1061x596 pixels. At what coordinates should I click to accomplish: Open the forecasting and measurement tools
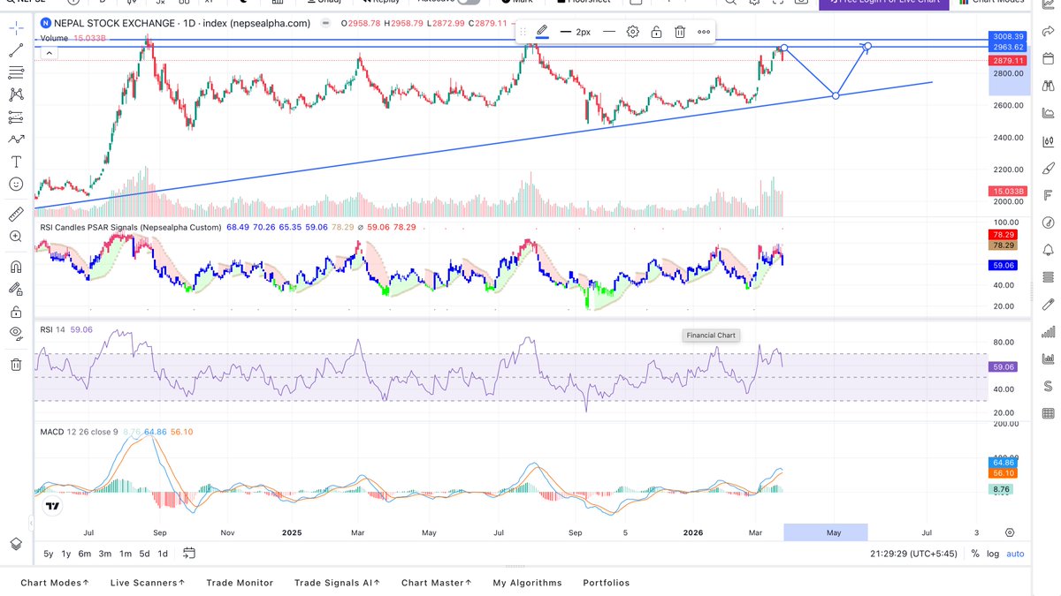[x=16, y=117]
